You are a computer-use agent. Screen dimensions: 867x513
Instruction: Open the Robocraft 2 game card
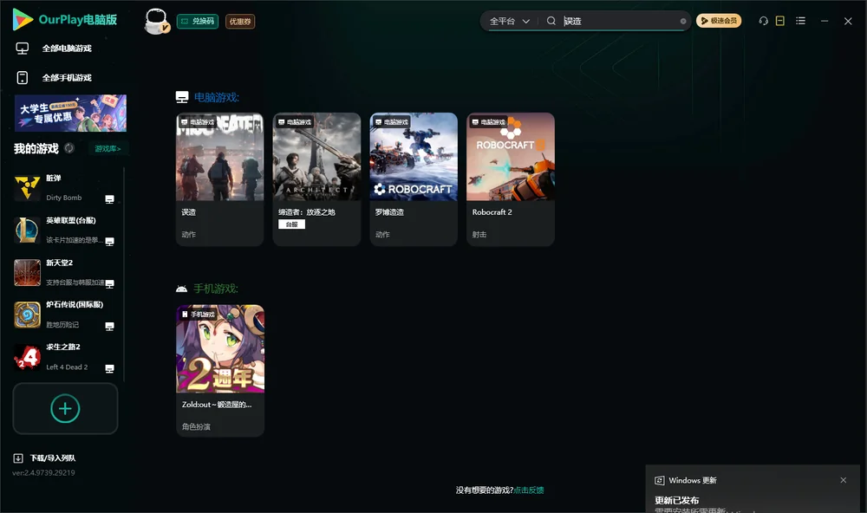click(x=511, y=179)
